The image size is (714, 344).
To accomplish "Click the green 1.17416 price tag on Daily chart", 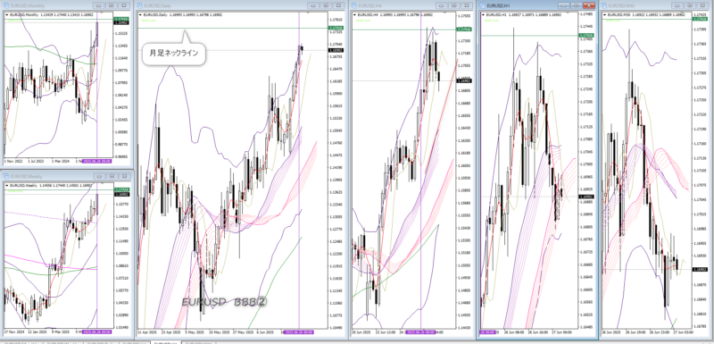I will [336, 29].
